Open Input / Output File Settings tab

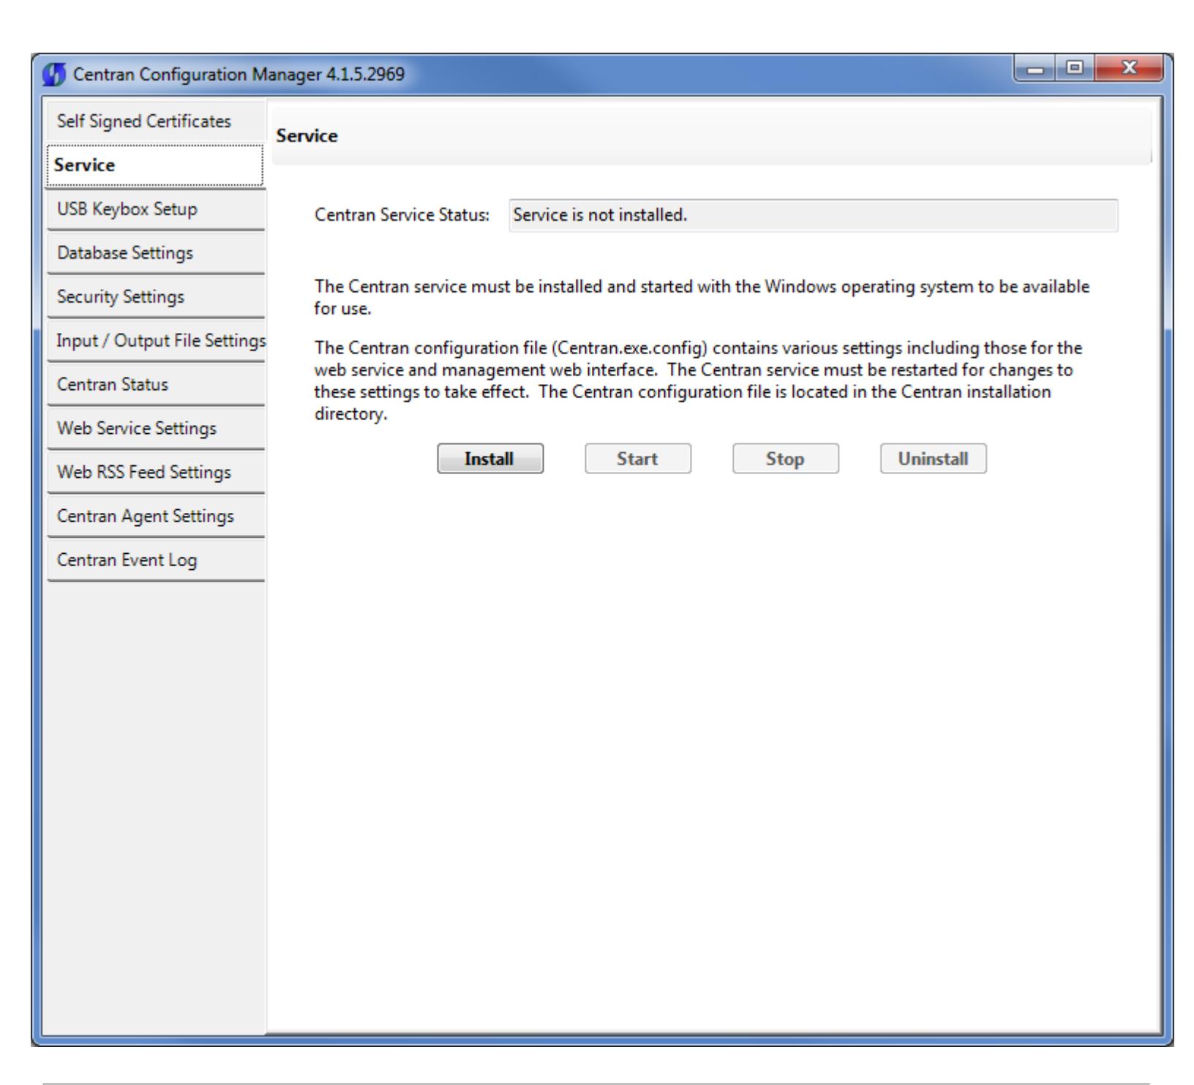point(155,341)
